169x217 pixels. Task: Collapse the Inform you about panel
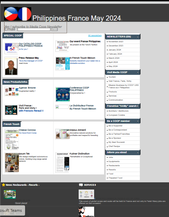[x=138, y=152]
